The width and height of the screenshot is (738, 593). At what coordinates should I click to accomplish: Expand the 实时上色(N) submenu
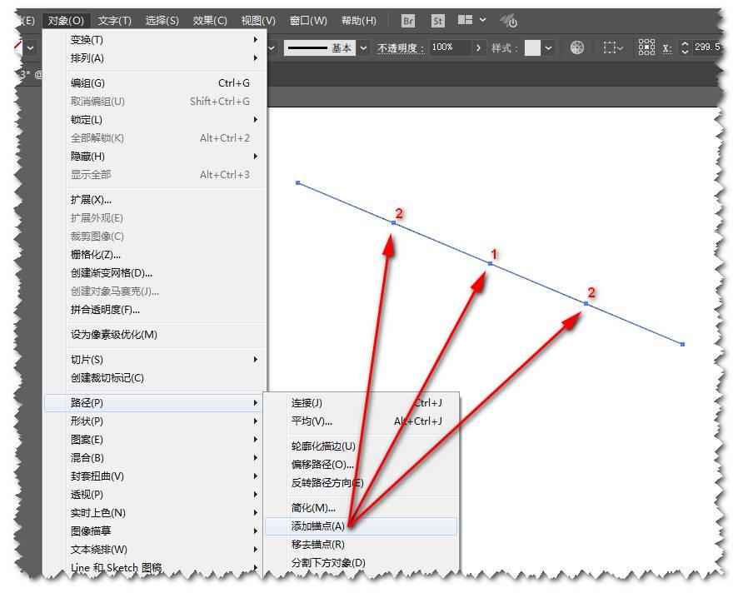155,513
